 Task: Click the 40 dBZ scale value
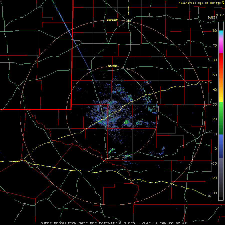(215, 90)
